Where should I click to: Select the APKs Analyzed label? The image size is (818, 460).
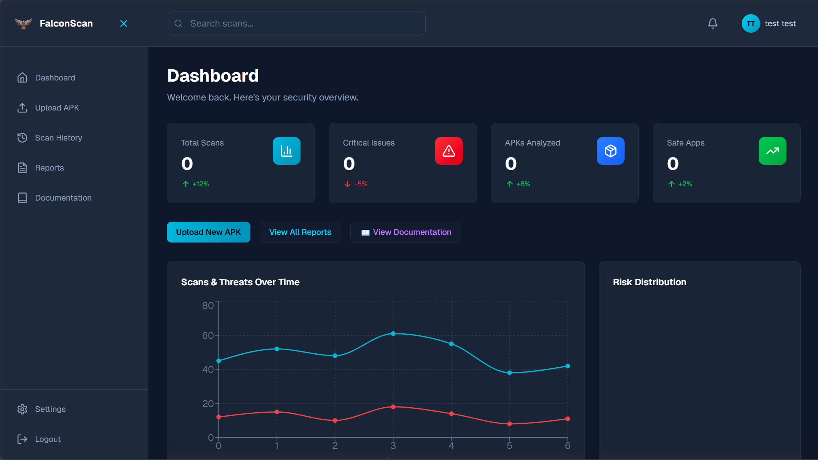click(x=532, y=143)
